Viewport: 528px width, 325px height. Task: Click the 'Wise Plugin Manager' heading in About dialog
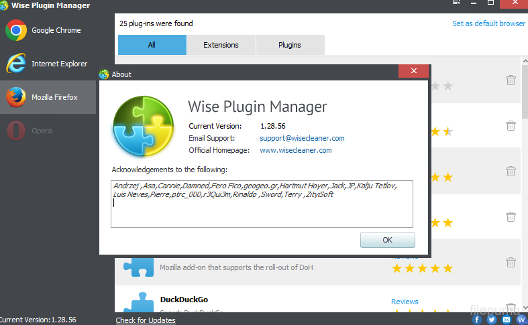click(x=257, y=107)
